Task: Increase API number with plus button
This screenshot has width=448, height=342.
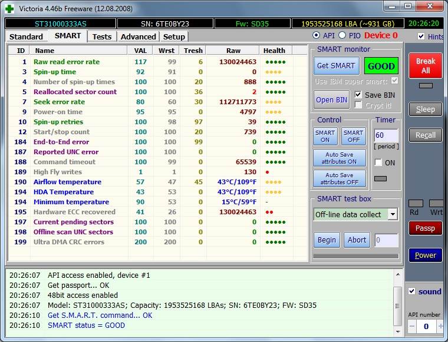Action: click(442, 326)
